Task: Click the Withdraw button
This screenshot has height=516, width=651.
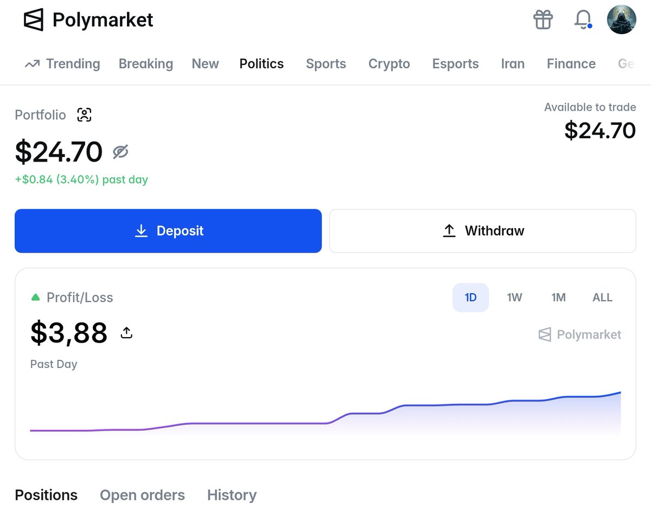Action: coord(483,231)
